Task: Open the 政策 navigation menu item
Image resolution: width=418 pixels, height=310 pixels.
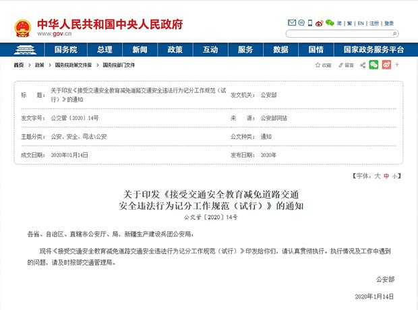Action: 175,50
